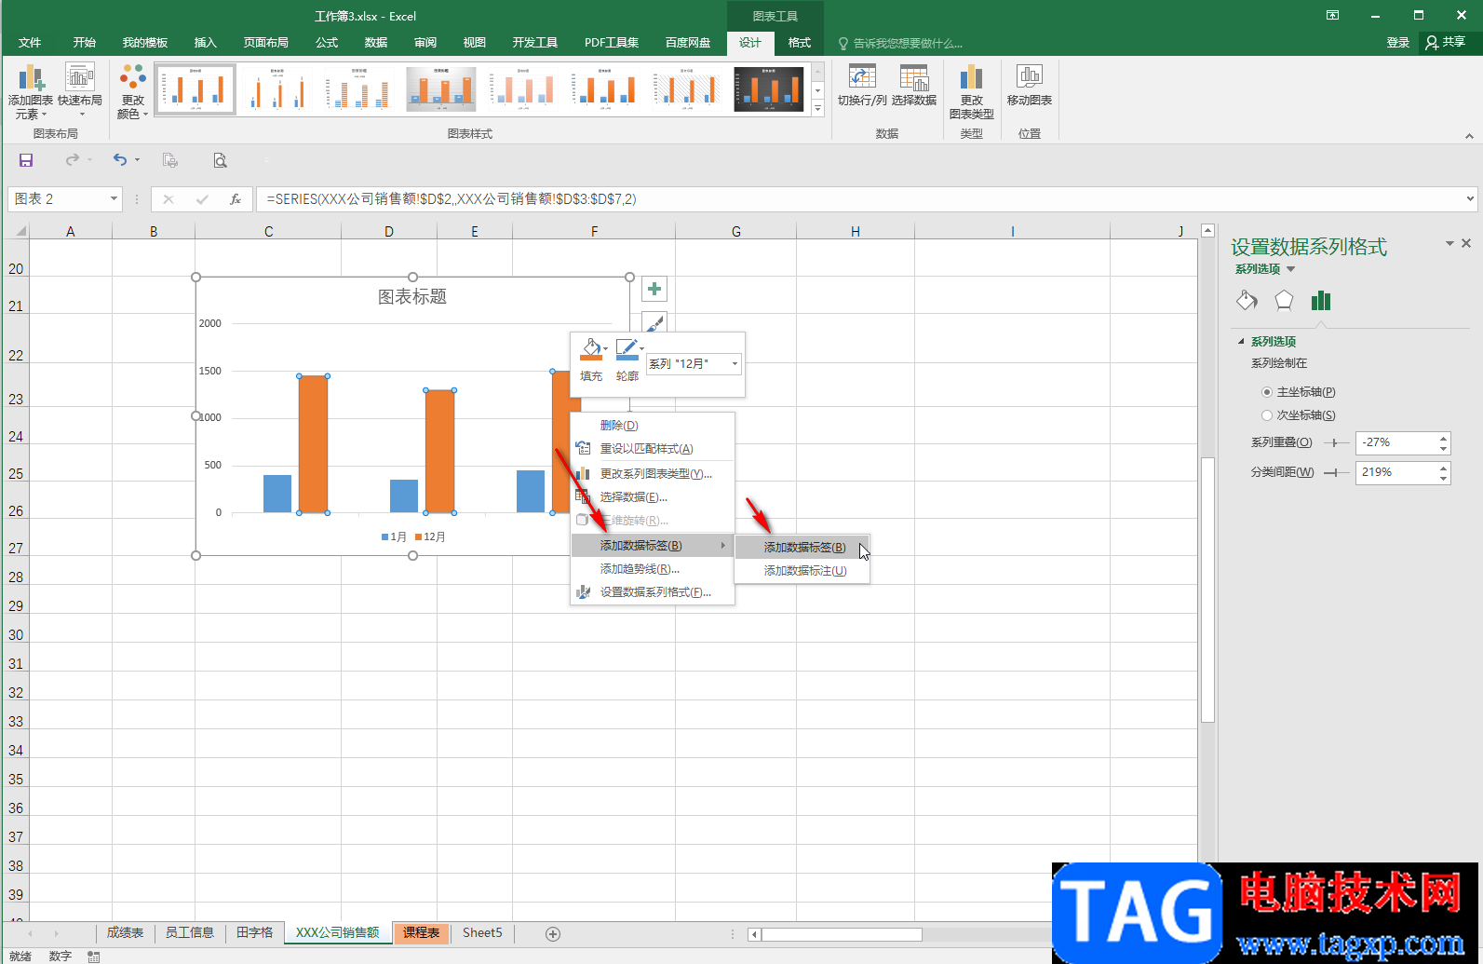
Task: Switch to the 课程表 sheet tab
Action: (x=422, y=932)
